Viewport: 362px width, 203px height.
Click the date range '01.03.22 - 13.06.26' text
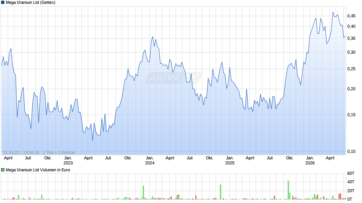(21, 152)
